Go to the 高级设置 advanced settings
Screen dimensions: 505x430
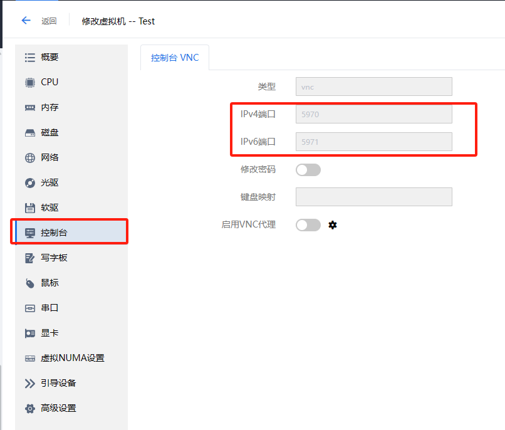pyautogui.click(x=58, y=408)
